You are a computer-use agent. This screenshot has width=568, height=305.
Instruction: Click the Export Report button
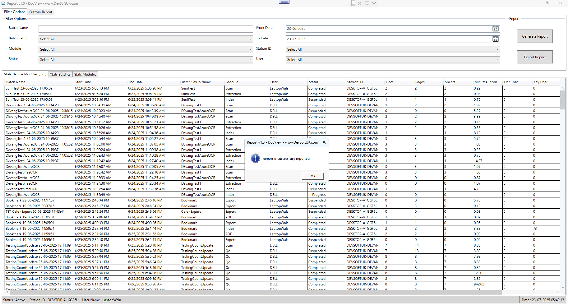(x=535, y=57)
